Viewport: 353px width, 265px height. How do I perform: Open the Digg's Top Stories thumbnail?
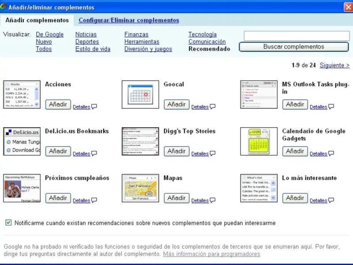pyautogui.click(x=140, y=141)
